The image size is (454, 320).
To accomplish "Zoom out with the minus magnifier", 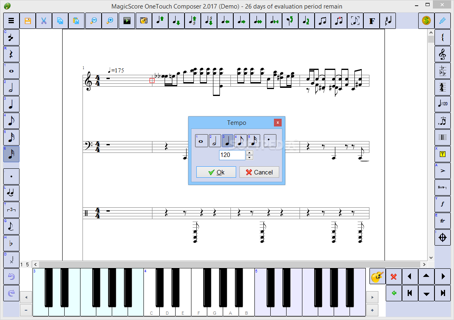I will 93,21.
